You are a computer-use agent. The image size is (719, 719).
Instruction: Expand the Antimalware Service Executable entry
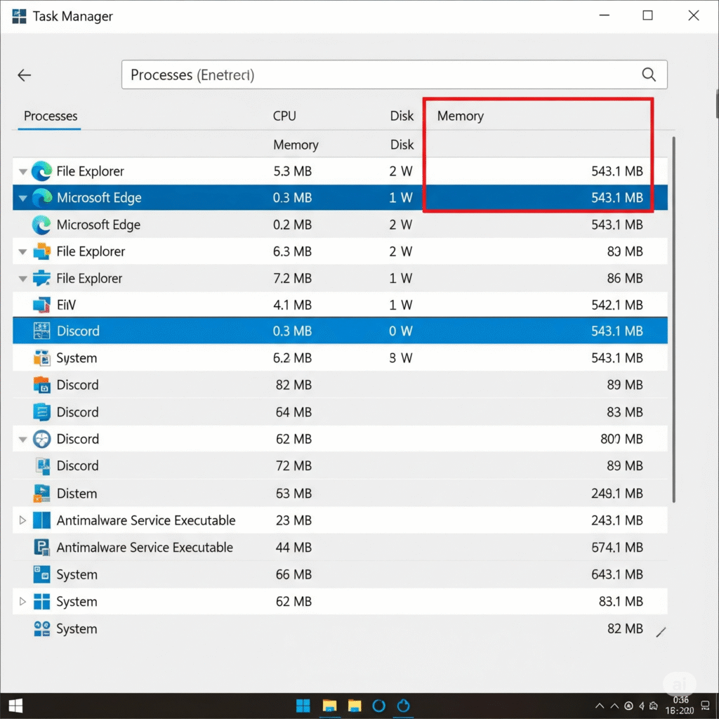[x=22, y=520]
